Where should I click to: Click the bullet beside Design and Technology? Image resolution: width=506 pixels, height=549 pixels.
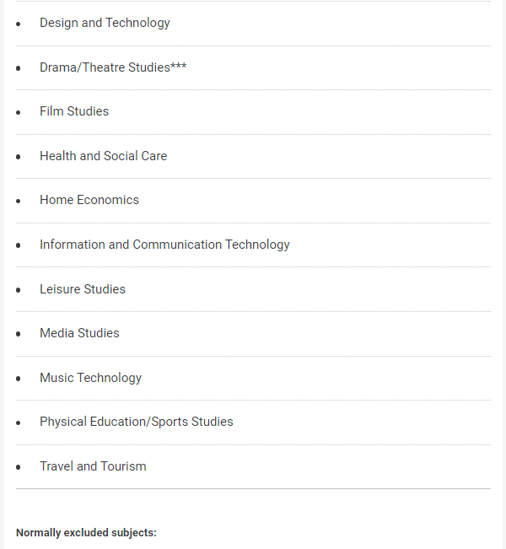coord(19,24)
